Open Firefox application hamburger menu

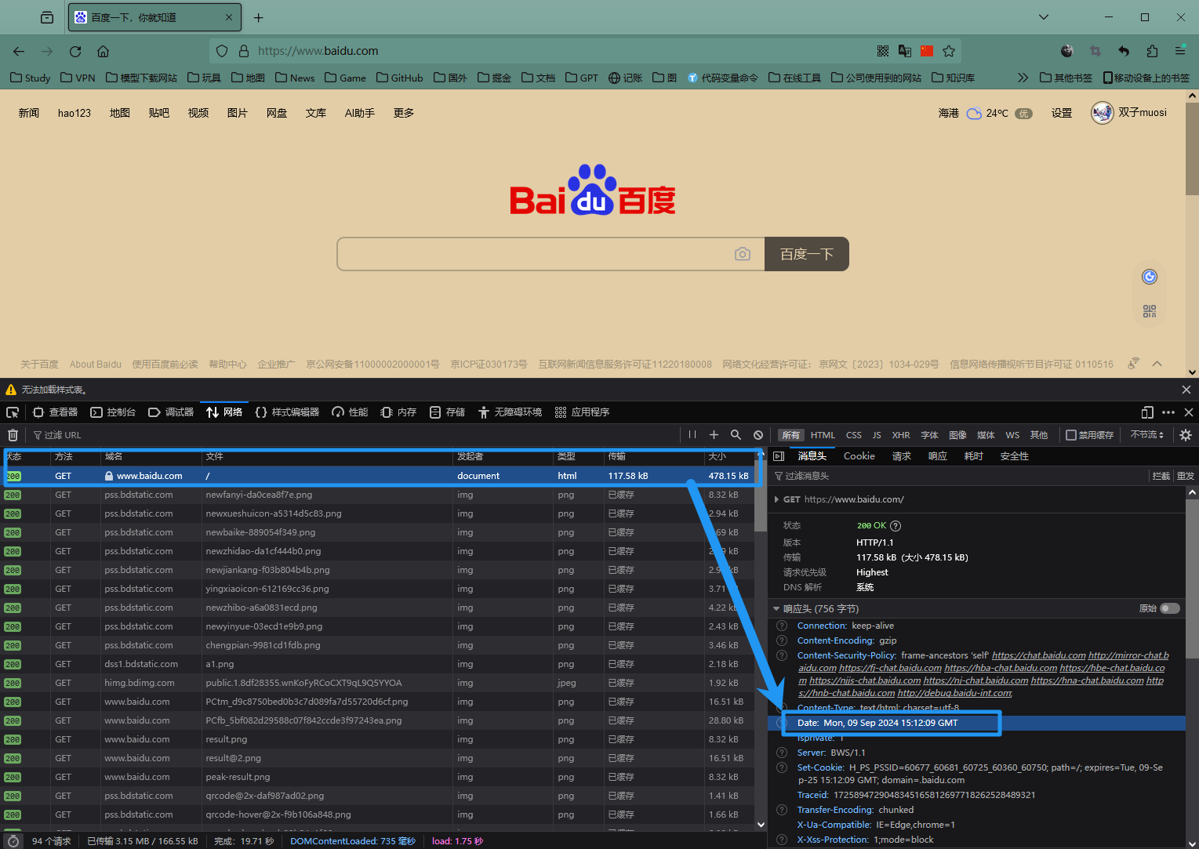(1180, 51)
